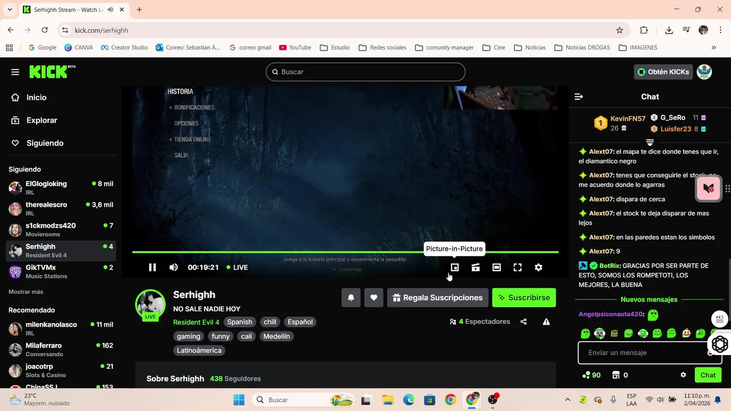Image resolution: width=731 pixels, height=411 pixels.
Task: Subscribe with the Suscribirse button
Action: (524, 297)
